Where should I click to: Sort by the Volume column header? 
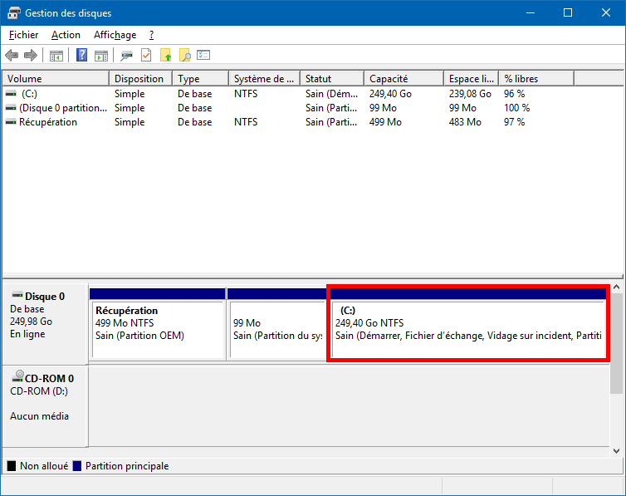[56, 79]
